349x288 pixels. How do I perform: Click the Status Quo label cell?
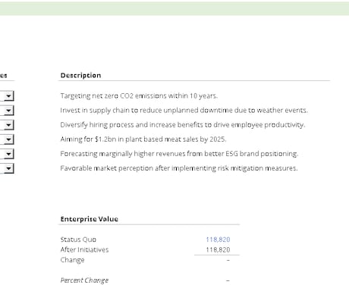[x=78, y=239]
